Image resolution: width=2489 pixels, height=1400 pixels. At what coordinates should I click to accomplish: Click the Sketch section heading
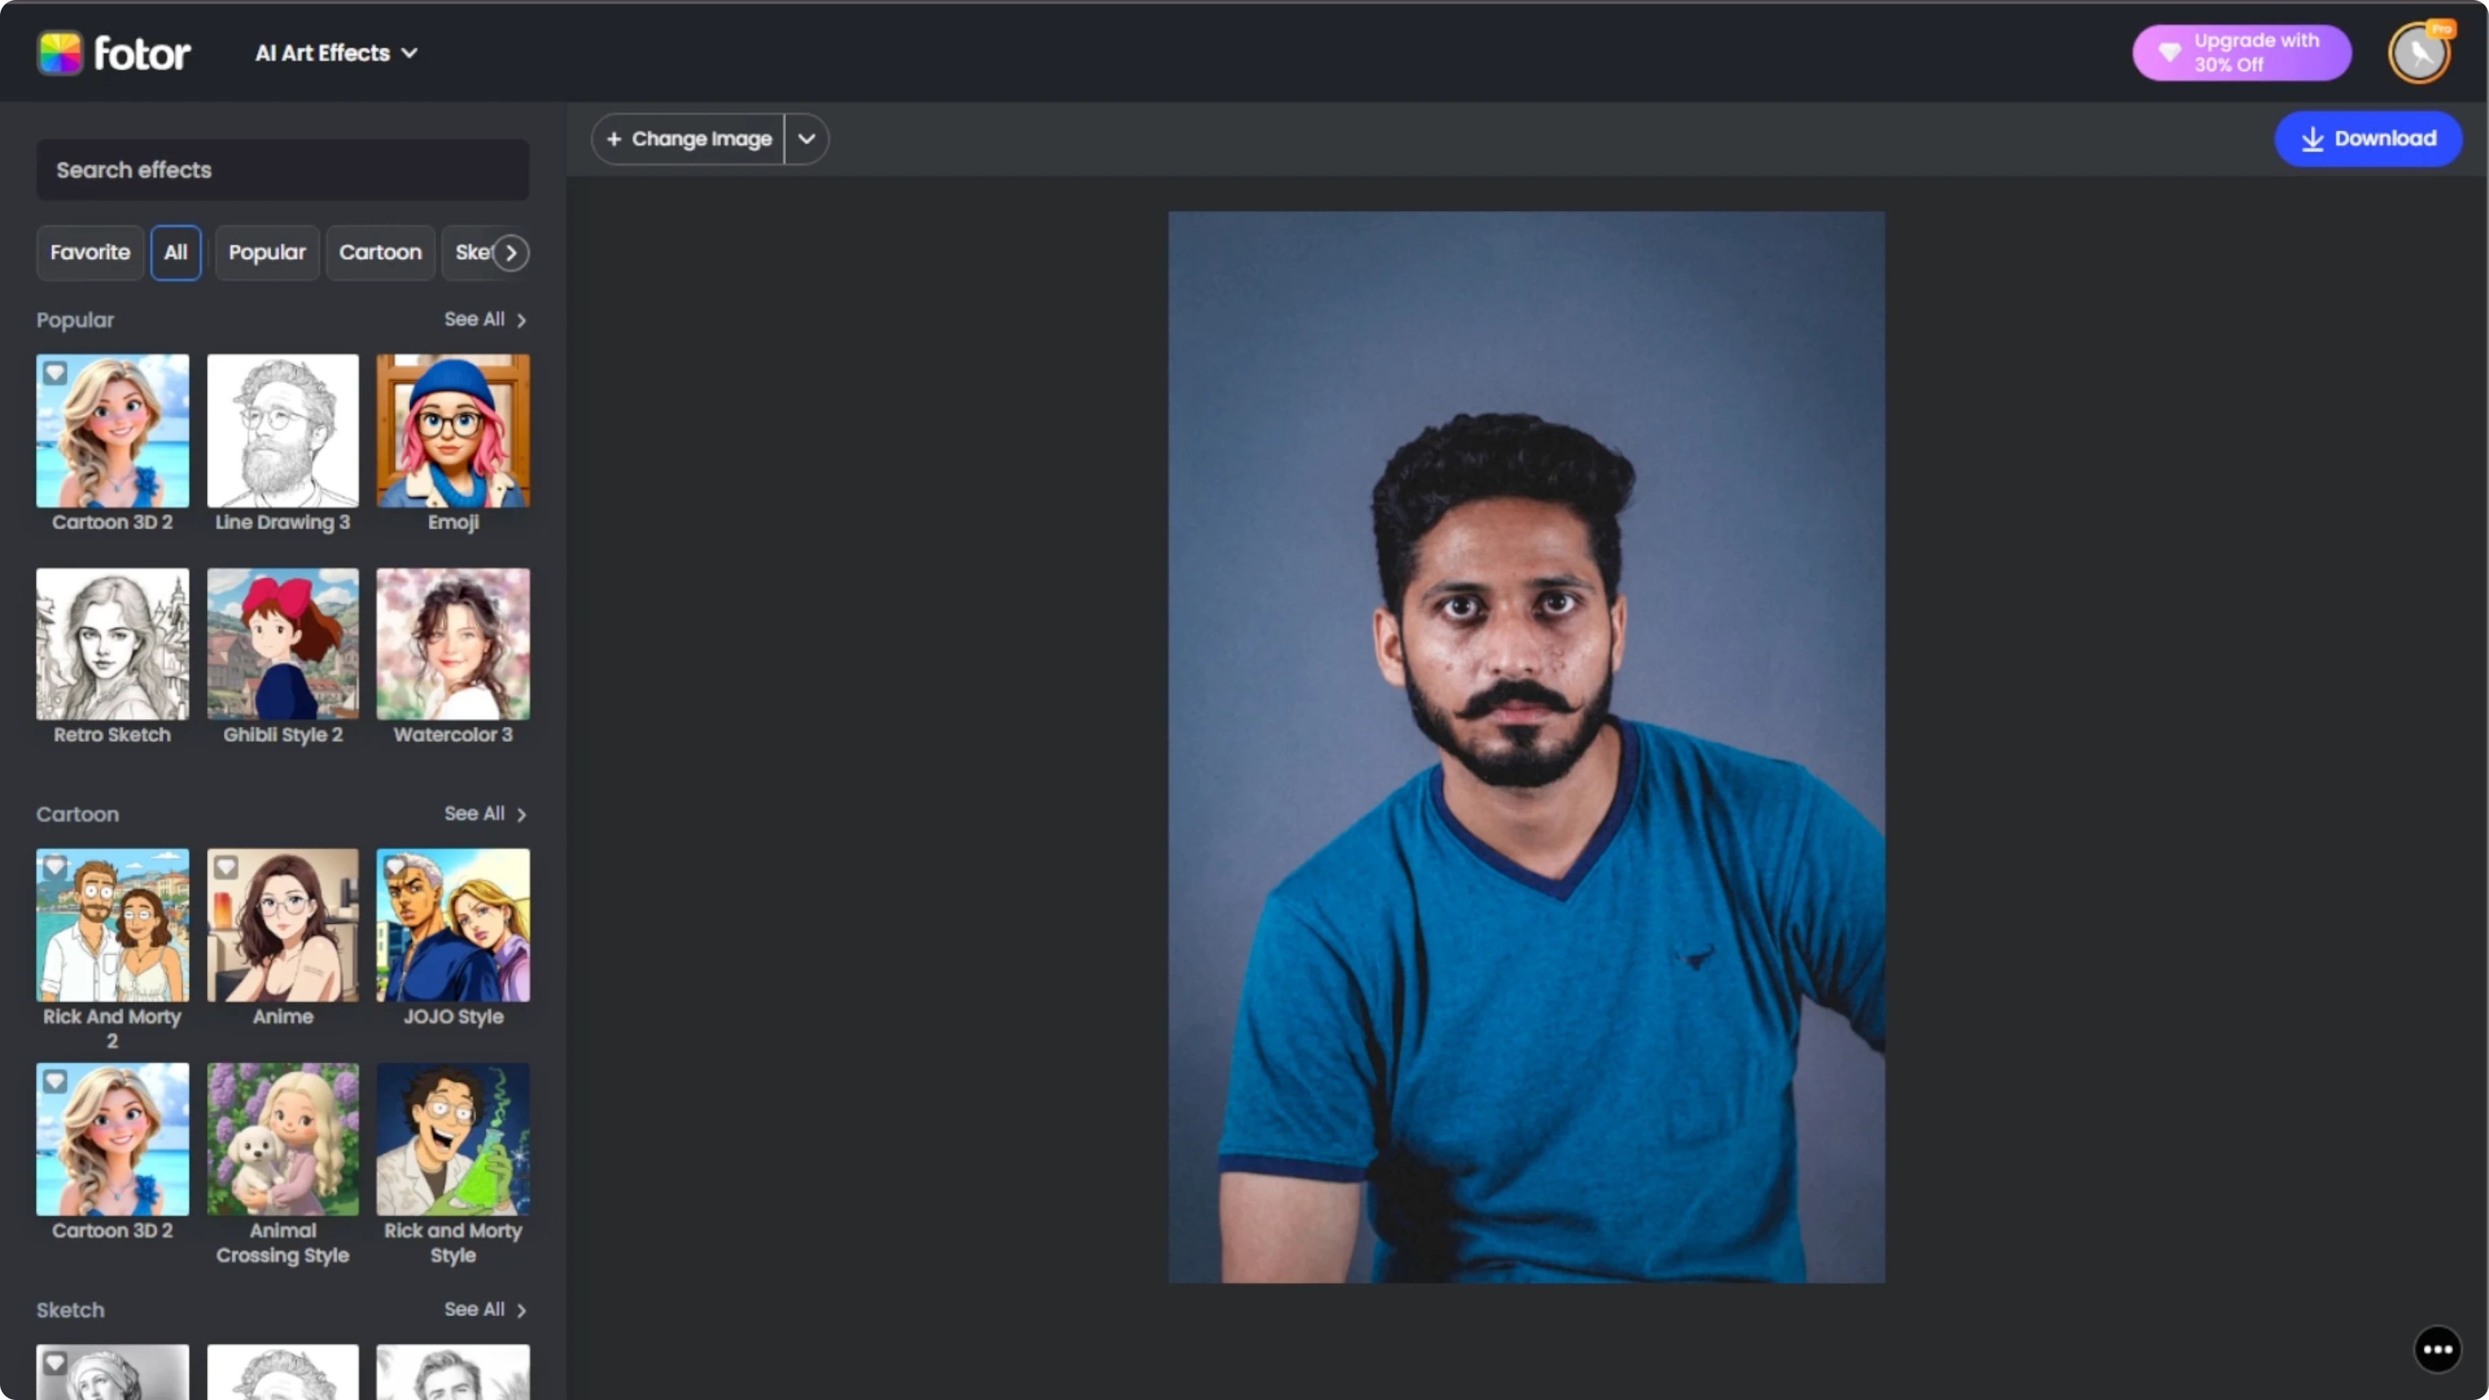tap(70, 1310)
